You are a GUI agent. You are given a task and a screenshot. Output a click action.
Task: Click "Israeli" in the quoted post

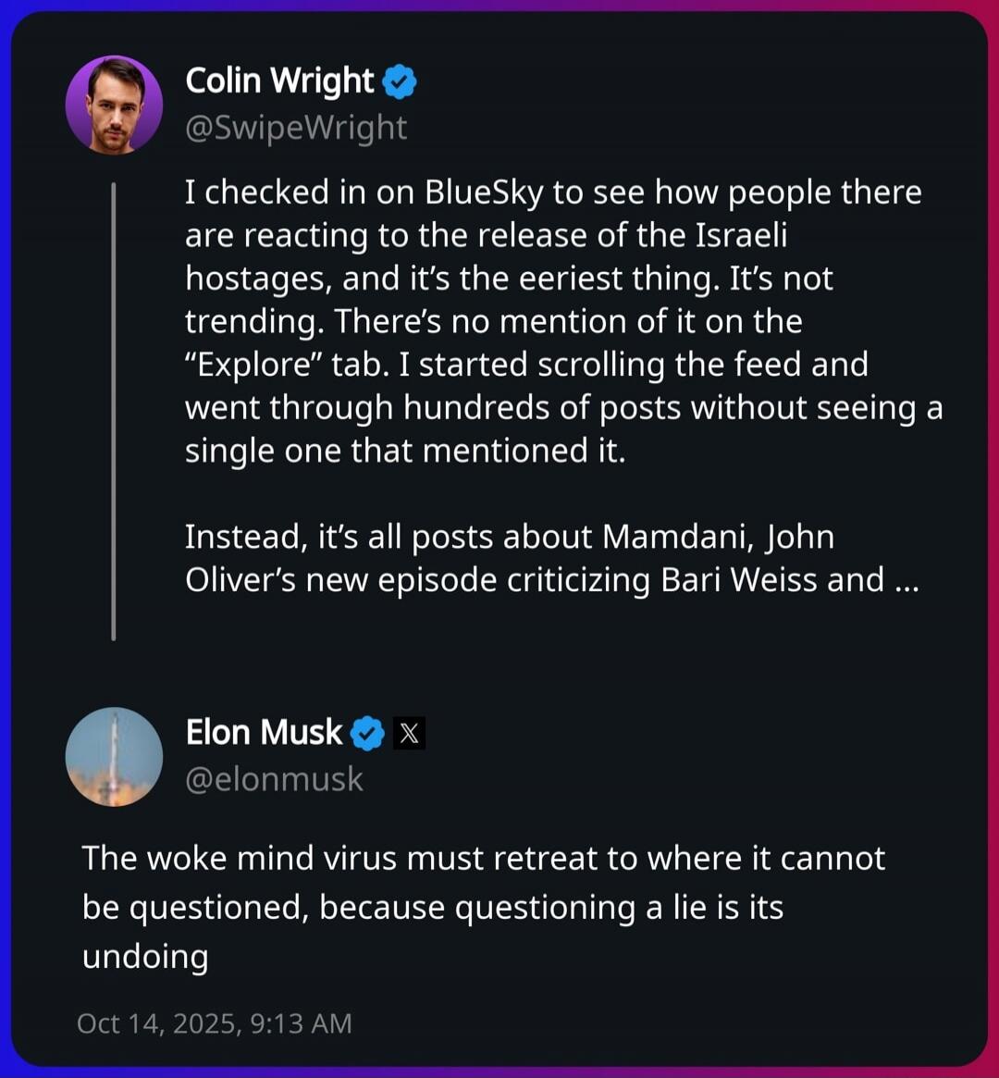click(741, 236)
